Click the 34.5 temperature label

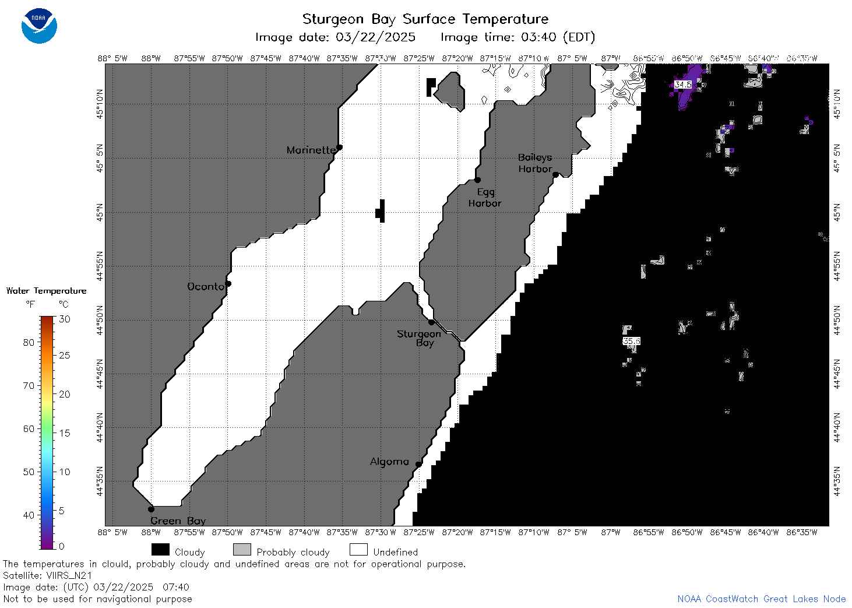(683, 85)
